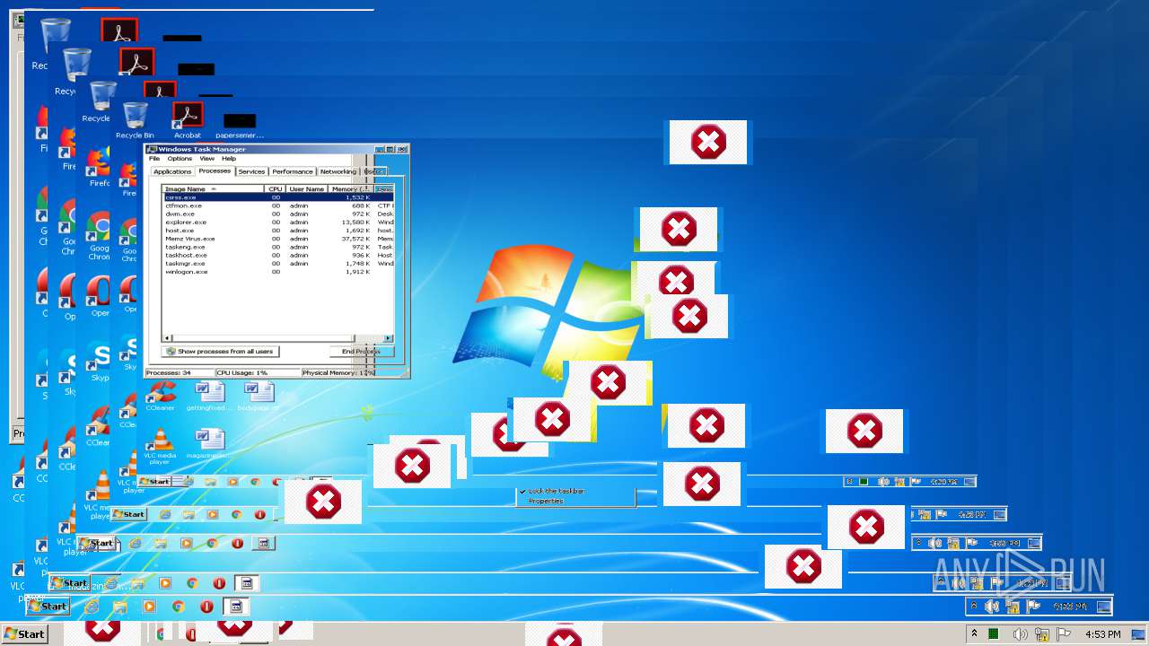
Task: Click the green CPU meter tray icon
Action: 994,634
